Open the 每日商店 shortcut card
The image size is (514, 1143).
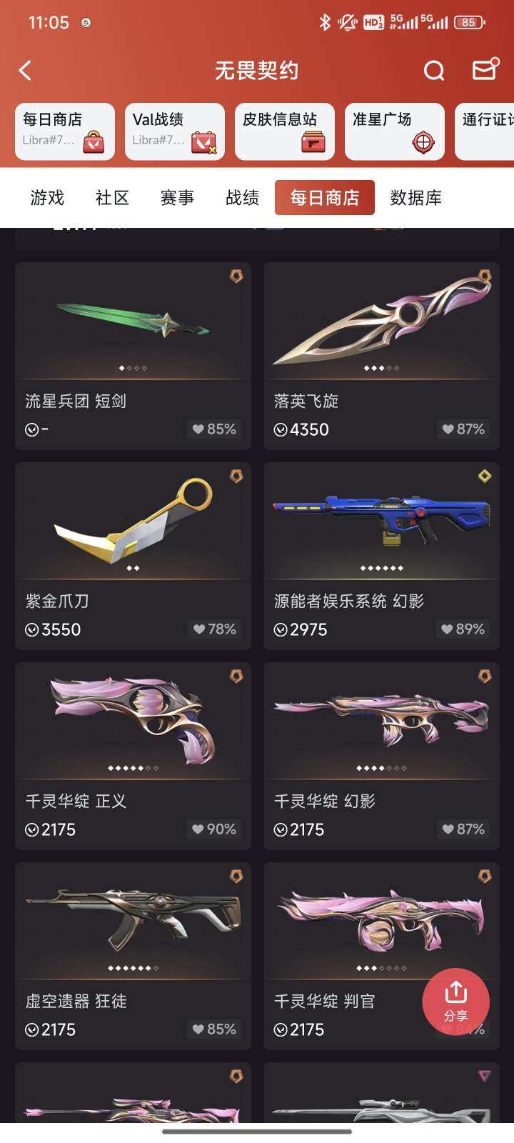65,131
